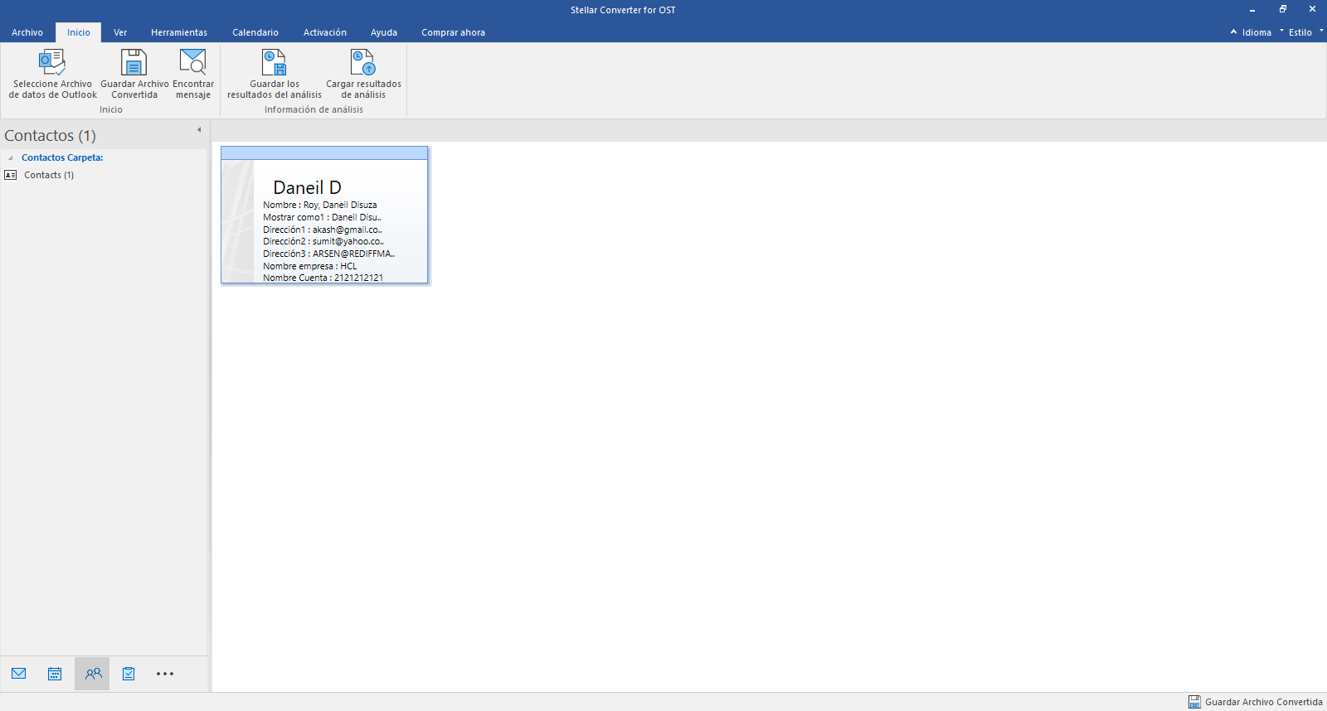
Task: Click the 'Dirección1 : akash@gmail.co..' line
Action: point(323,230)
